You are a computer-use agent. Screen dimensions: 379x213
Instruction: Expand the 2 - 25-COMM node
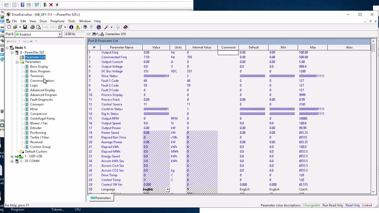[x=12, y=161]
